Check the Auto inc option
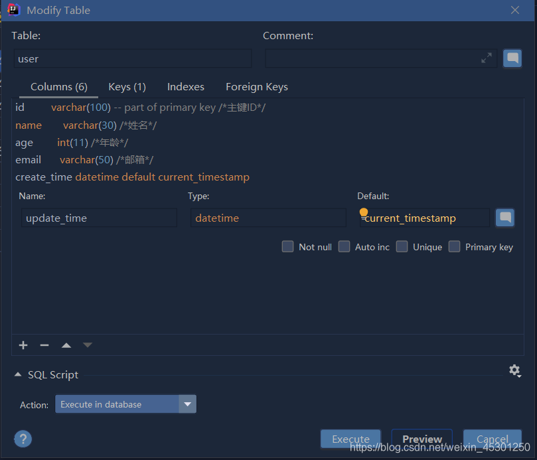 [x=344, y=246]
